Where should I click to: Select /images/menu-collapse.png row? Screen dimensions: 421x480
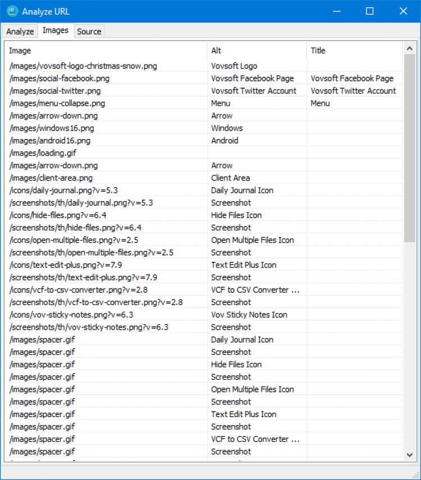pyautogui.click(x=204, y=103)
